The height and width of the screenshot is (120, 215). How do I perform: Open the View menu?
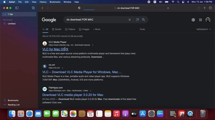click(34, 2)
